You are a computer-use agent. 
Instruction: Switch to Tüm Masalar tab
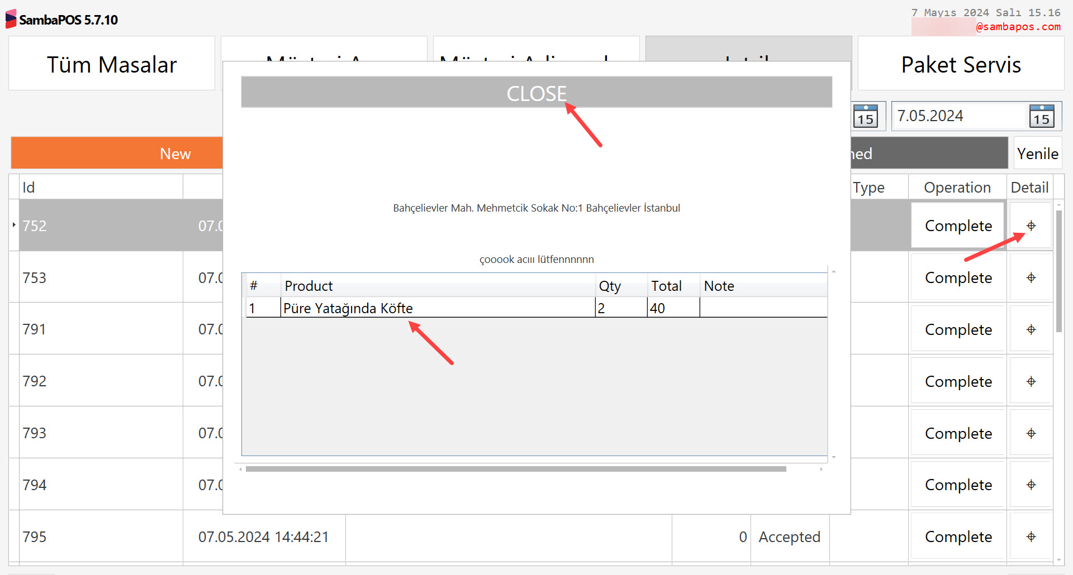pyautogui.click(x=112, y=64)
